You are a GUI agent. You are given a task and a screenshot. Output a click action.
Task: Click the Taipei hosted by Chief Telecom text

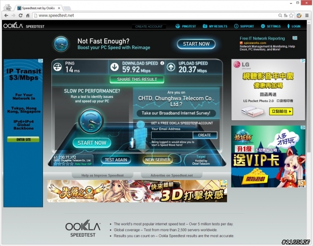[x=201, y=160]
